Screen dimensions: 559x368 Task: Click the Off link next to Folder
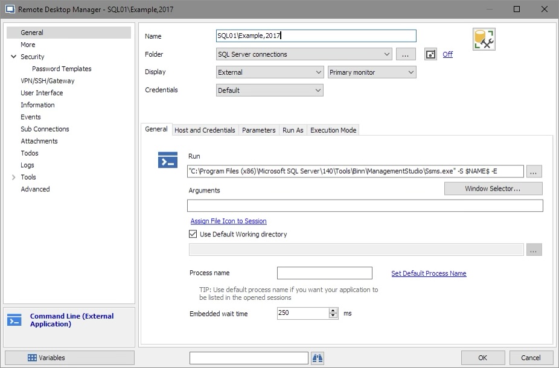tap(448, 54)
